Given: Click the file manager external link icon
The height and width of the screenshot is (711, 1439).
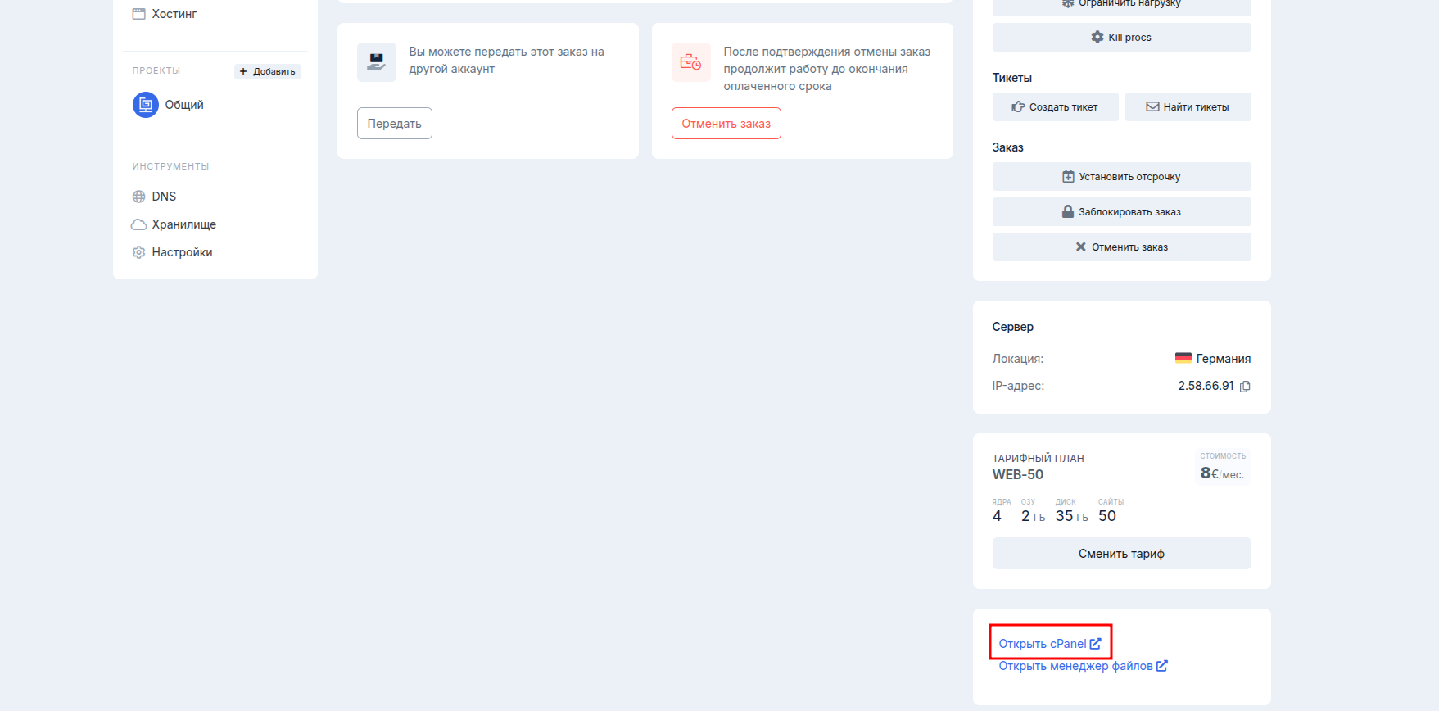Looking at the screenshot, I should click(1161, 666).
